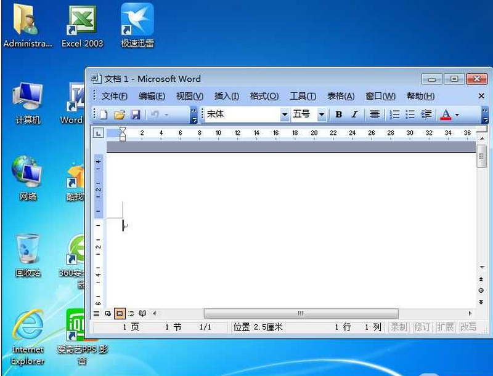Create a new blank document from toolbar
This screenshot has width=493, height=376.
pyautogui.click(x=104, y=114)
